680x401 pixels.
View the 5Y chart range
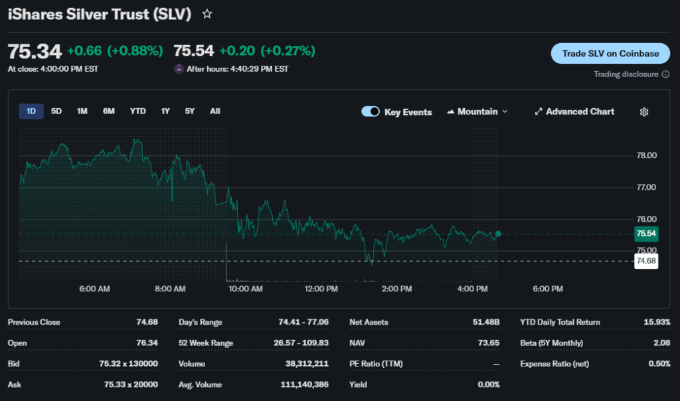click(x=190, y=112)
